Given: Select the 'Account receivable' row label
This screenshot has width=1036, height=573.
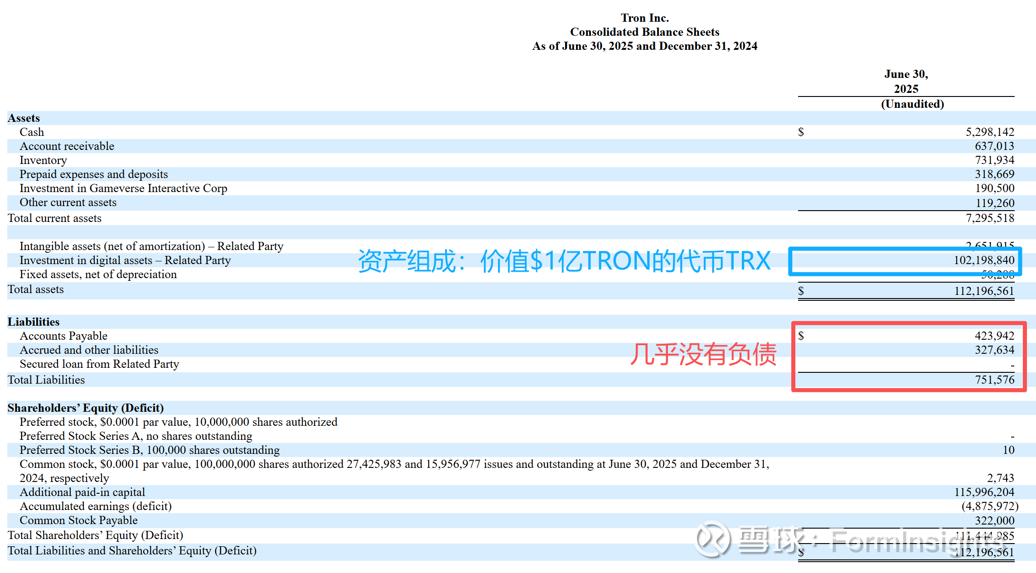Looking at the screenshot, I should [x=67, y=146].
